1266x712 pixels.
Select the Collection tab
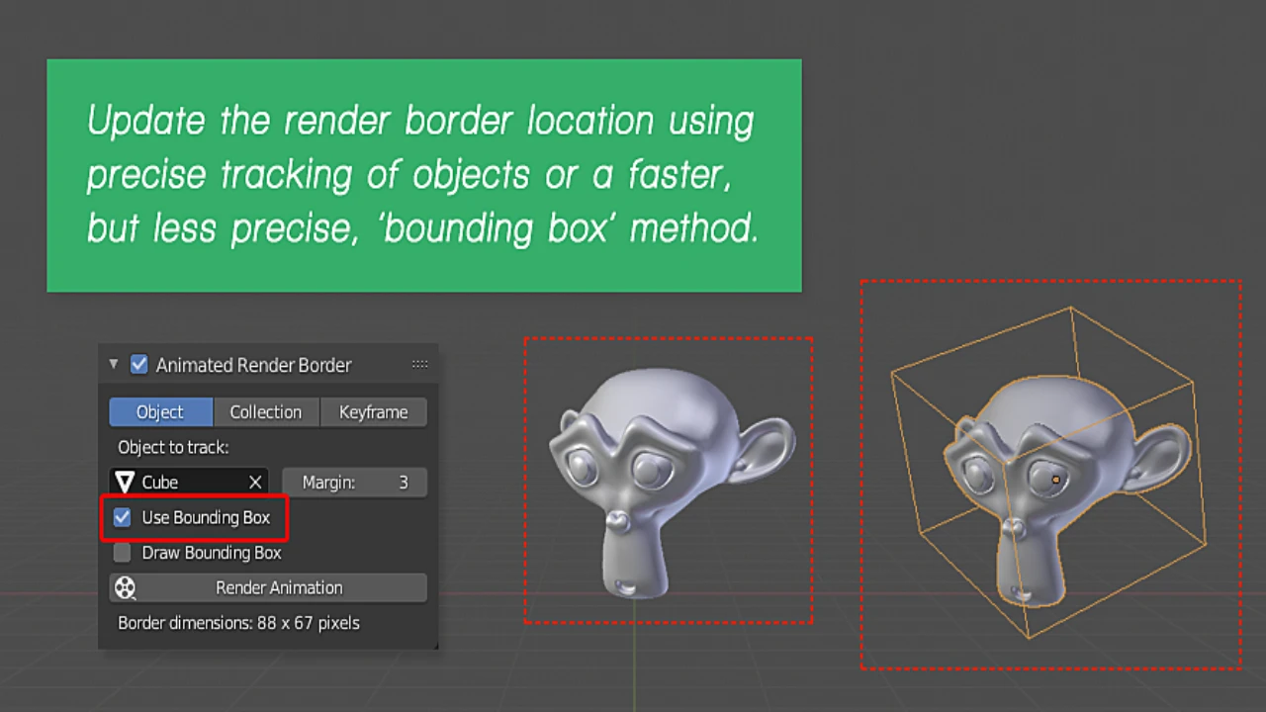click(265, 412)
